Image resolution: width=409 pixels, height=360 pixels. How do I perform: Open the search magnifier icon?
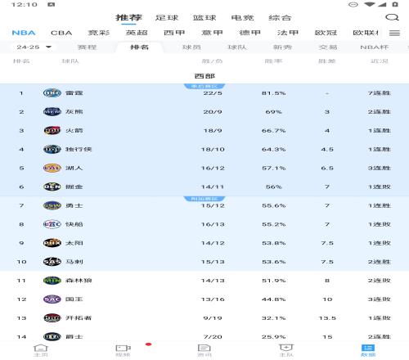coord(392,18)
